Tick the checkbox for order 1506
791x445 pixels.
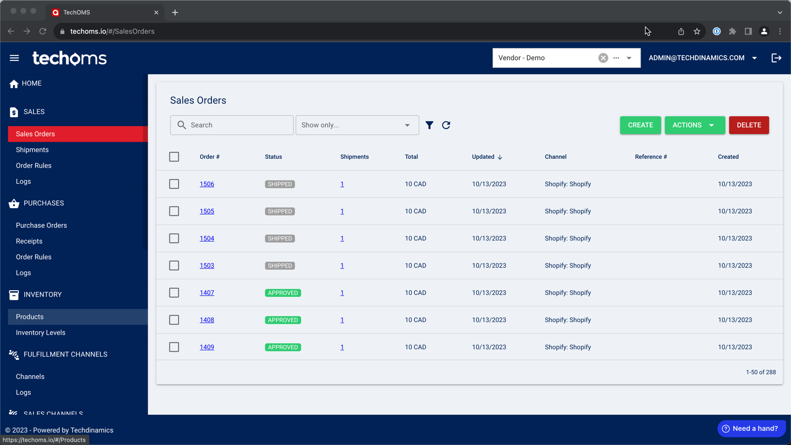click(x=174, y=184)
